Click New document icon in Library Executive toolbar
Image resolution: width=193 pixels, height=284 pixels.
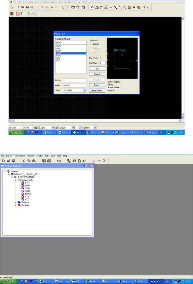coord(3,161)
